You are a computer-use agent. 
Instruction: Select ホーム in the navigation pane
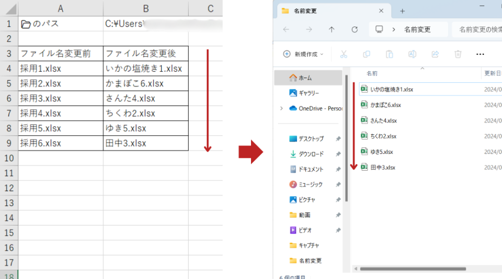tap(305, 77)
